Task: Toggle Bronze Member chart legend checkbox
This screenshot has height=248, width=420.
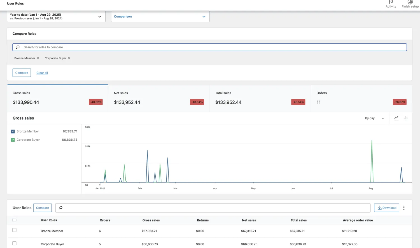Action: tap(13, 131)
